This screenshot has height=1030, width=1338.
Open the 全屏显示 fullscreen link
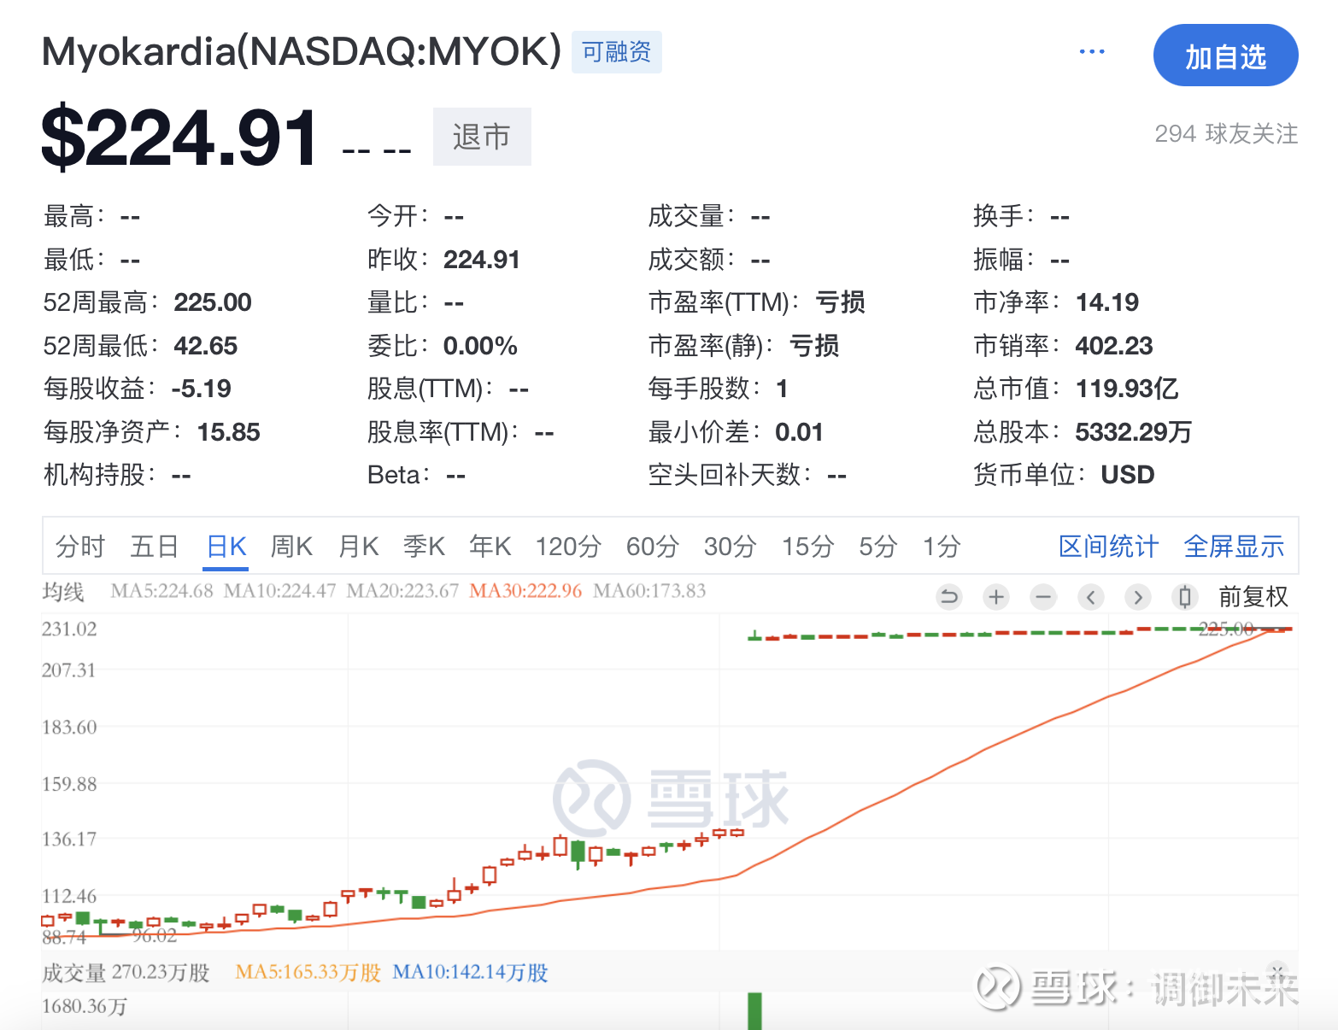tap(1234, 547)
